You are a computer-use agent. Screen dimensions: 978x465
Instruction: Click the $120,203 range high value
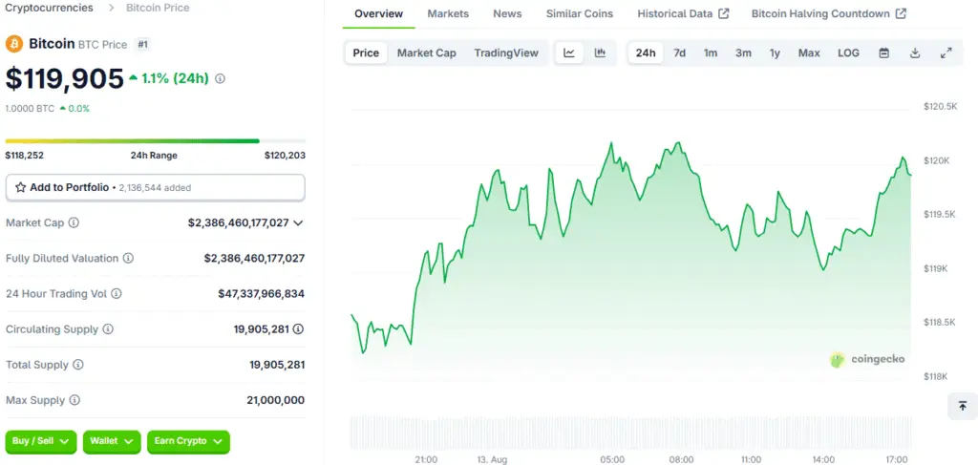(x=285, y=156)
